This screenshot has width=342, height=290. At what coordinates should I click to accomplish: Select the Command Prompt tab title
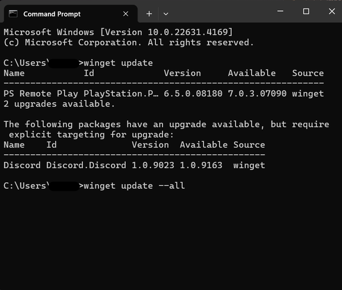tap(52, 14)
